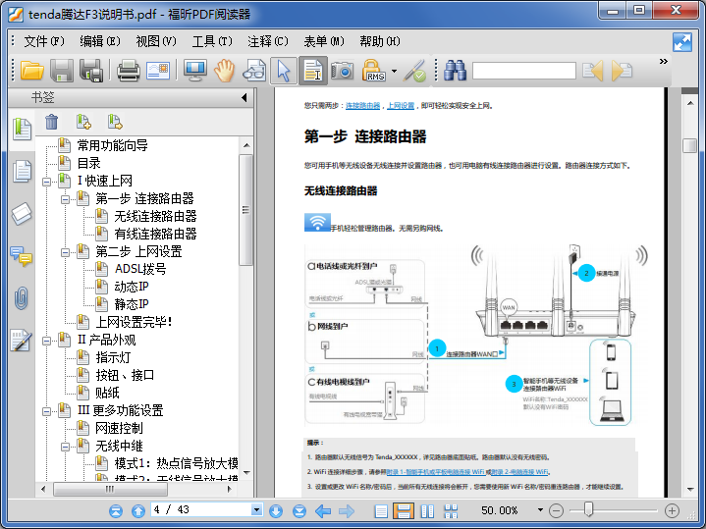Go to the first page
This screenshot has height=529, width=706.
116,511
